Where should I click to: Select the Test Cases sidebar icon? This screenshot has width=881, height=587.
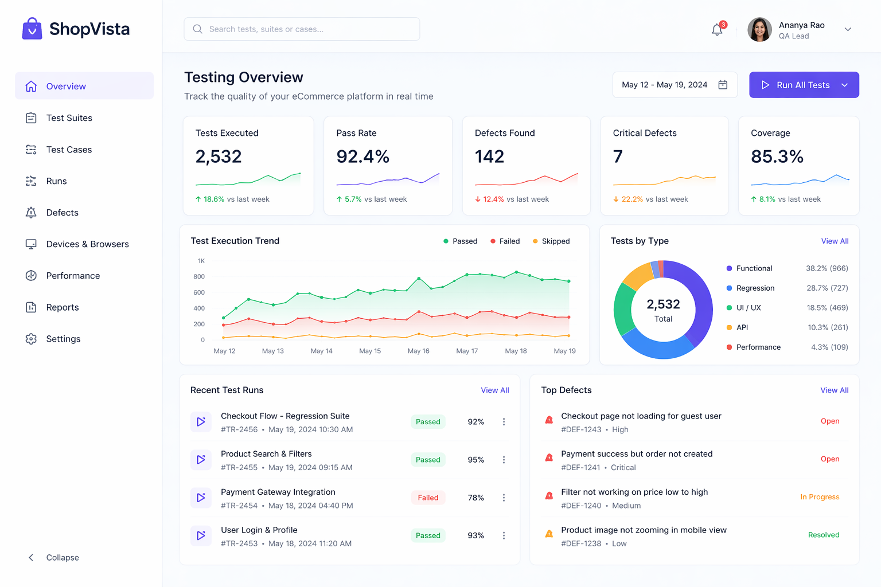31,150
